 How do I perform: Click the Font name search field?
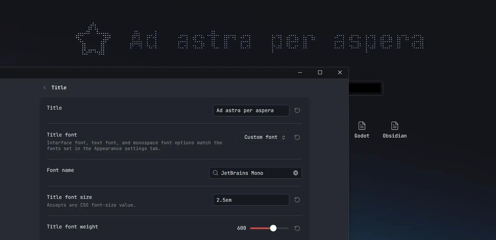(x=256, y=173)
